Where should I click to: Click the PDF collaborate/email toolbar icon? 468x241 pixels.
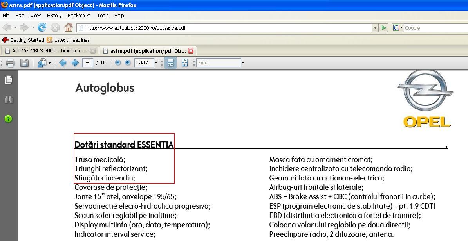(42, 63)
